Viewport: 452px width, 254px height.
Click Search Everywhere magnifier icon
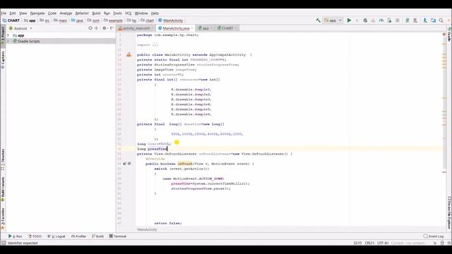click(441, 20)
